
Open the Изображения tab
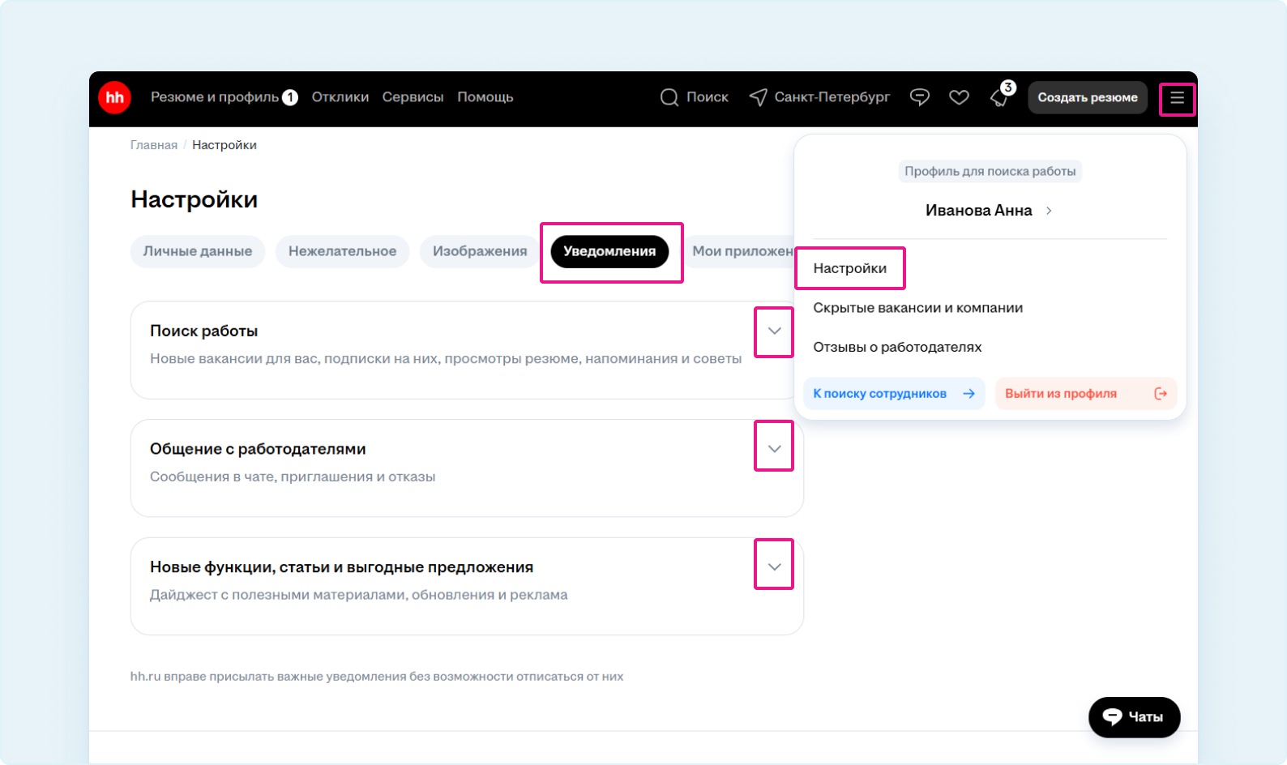pyautogui.click(x=480, y=251)
